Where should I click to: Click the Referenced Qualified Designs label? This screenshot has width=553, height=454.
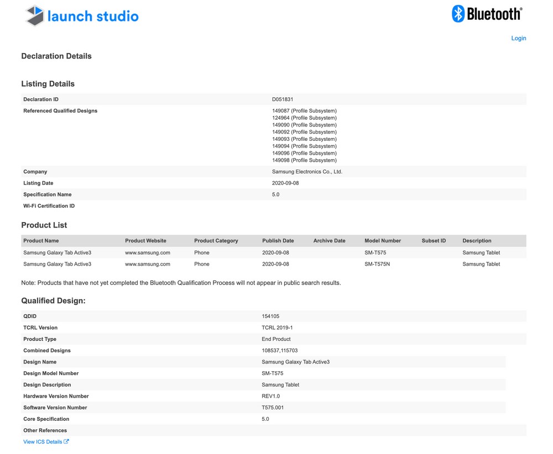click(x=60, y=110)
